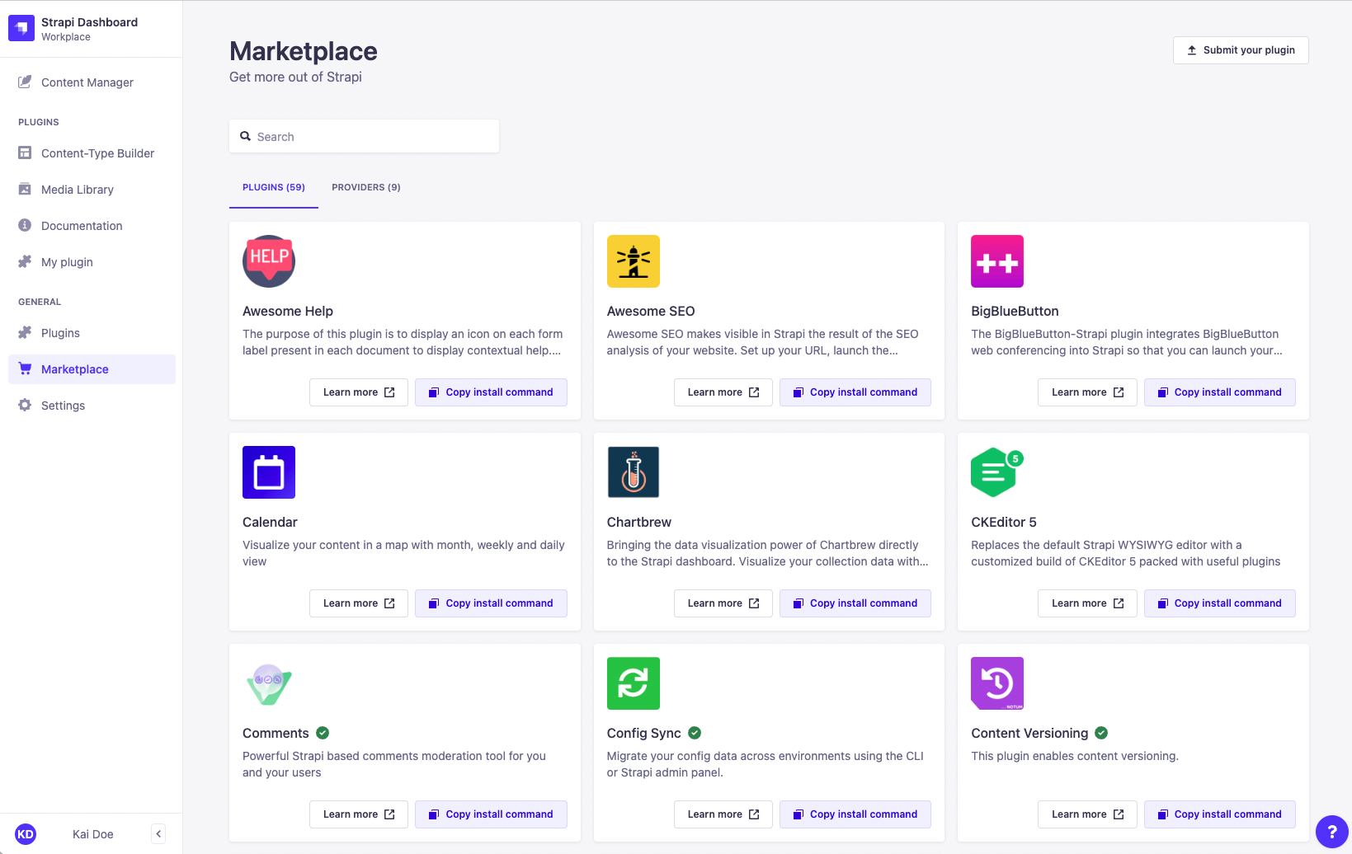The image size is (1352, 854).
Task: Copy install command for Config Sync
Action: pos(855,814)
